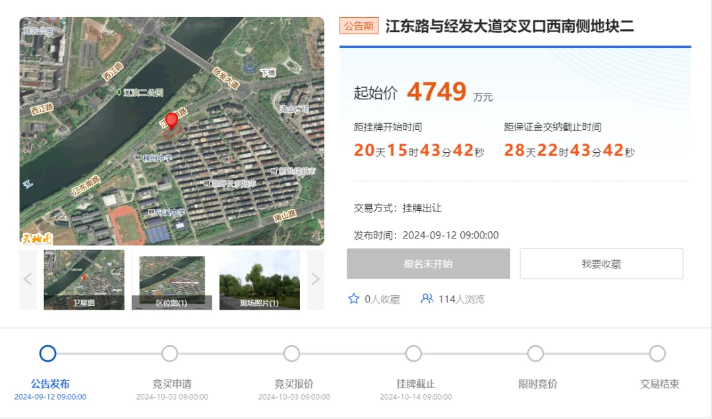
Task: View the 现场照片(1) thumbnail
Action: (259, 279)
